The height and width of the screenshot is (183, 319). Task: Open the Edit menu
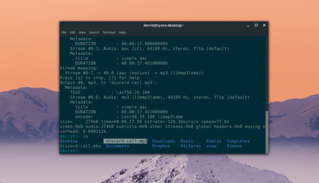coord(73,32)
